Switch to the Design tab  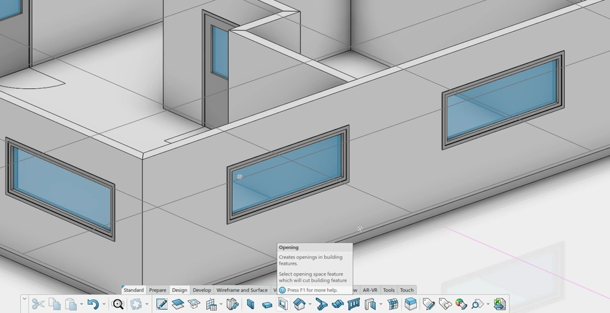179,290
